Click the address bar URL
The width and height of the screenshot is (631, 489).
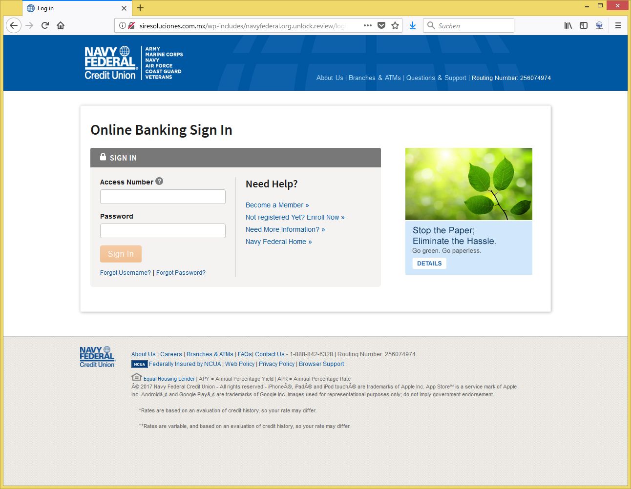[x=242, y=26]
